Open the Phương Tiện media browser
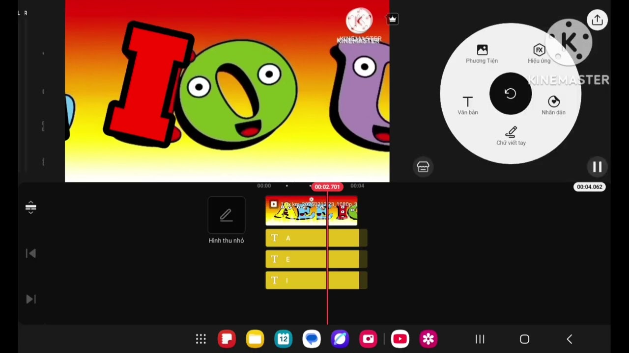629x353 pixels. tap(482, 54)
